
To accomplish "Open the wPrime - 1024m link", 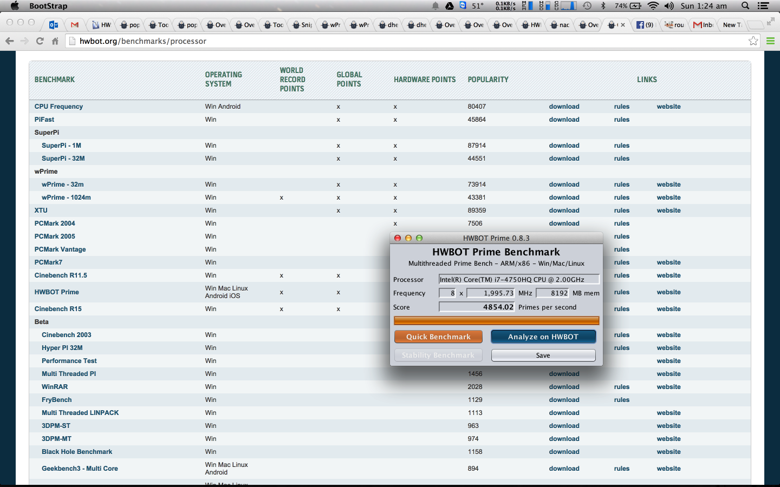I will (66, 198).
